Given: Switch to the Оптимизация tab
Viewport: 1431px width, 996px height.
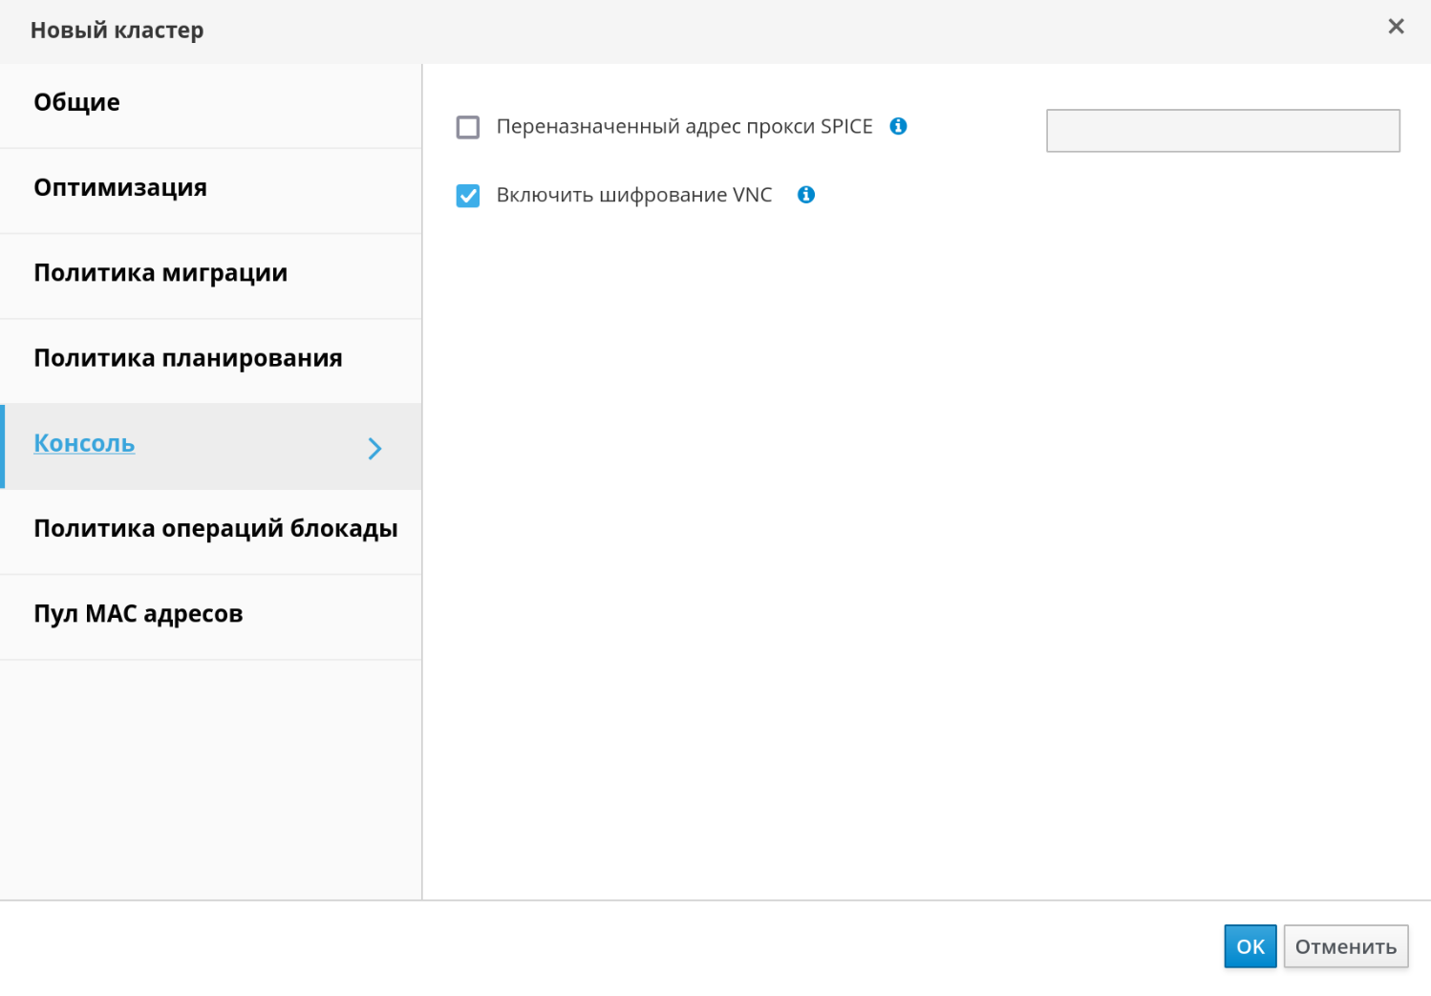Looking at the screenshot, I should tap(120, 188).
